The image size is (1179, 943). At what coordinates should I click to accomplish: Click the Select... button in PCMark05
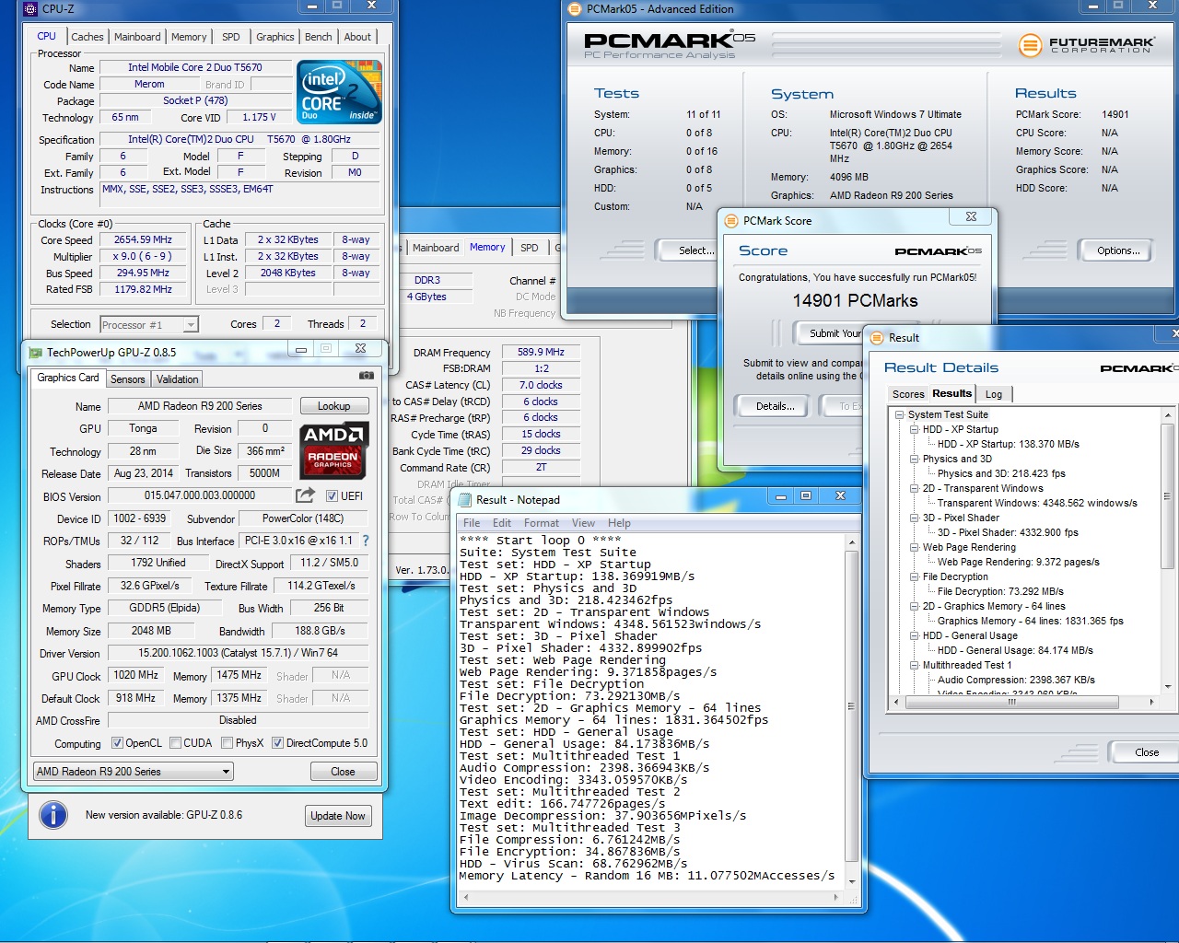coord(691,250)
